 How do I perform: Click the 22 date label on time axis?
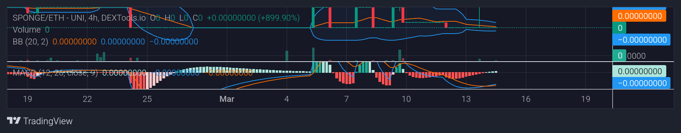pyautogui.click(x=87, y=99)
